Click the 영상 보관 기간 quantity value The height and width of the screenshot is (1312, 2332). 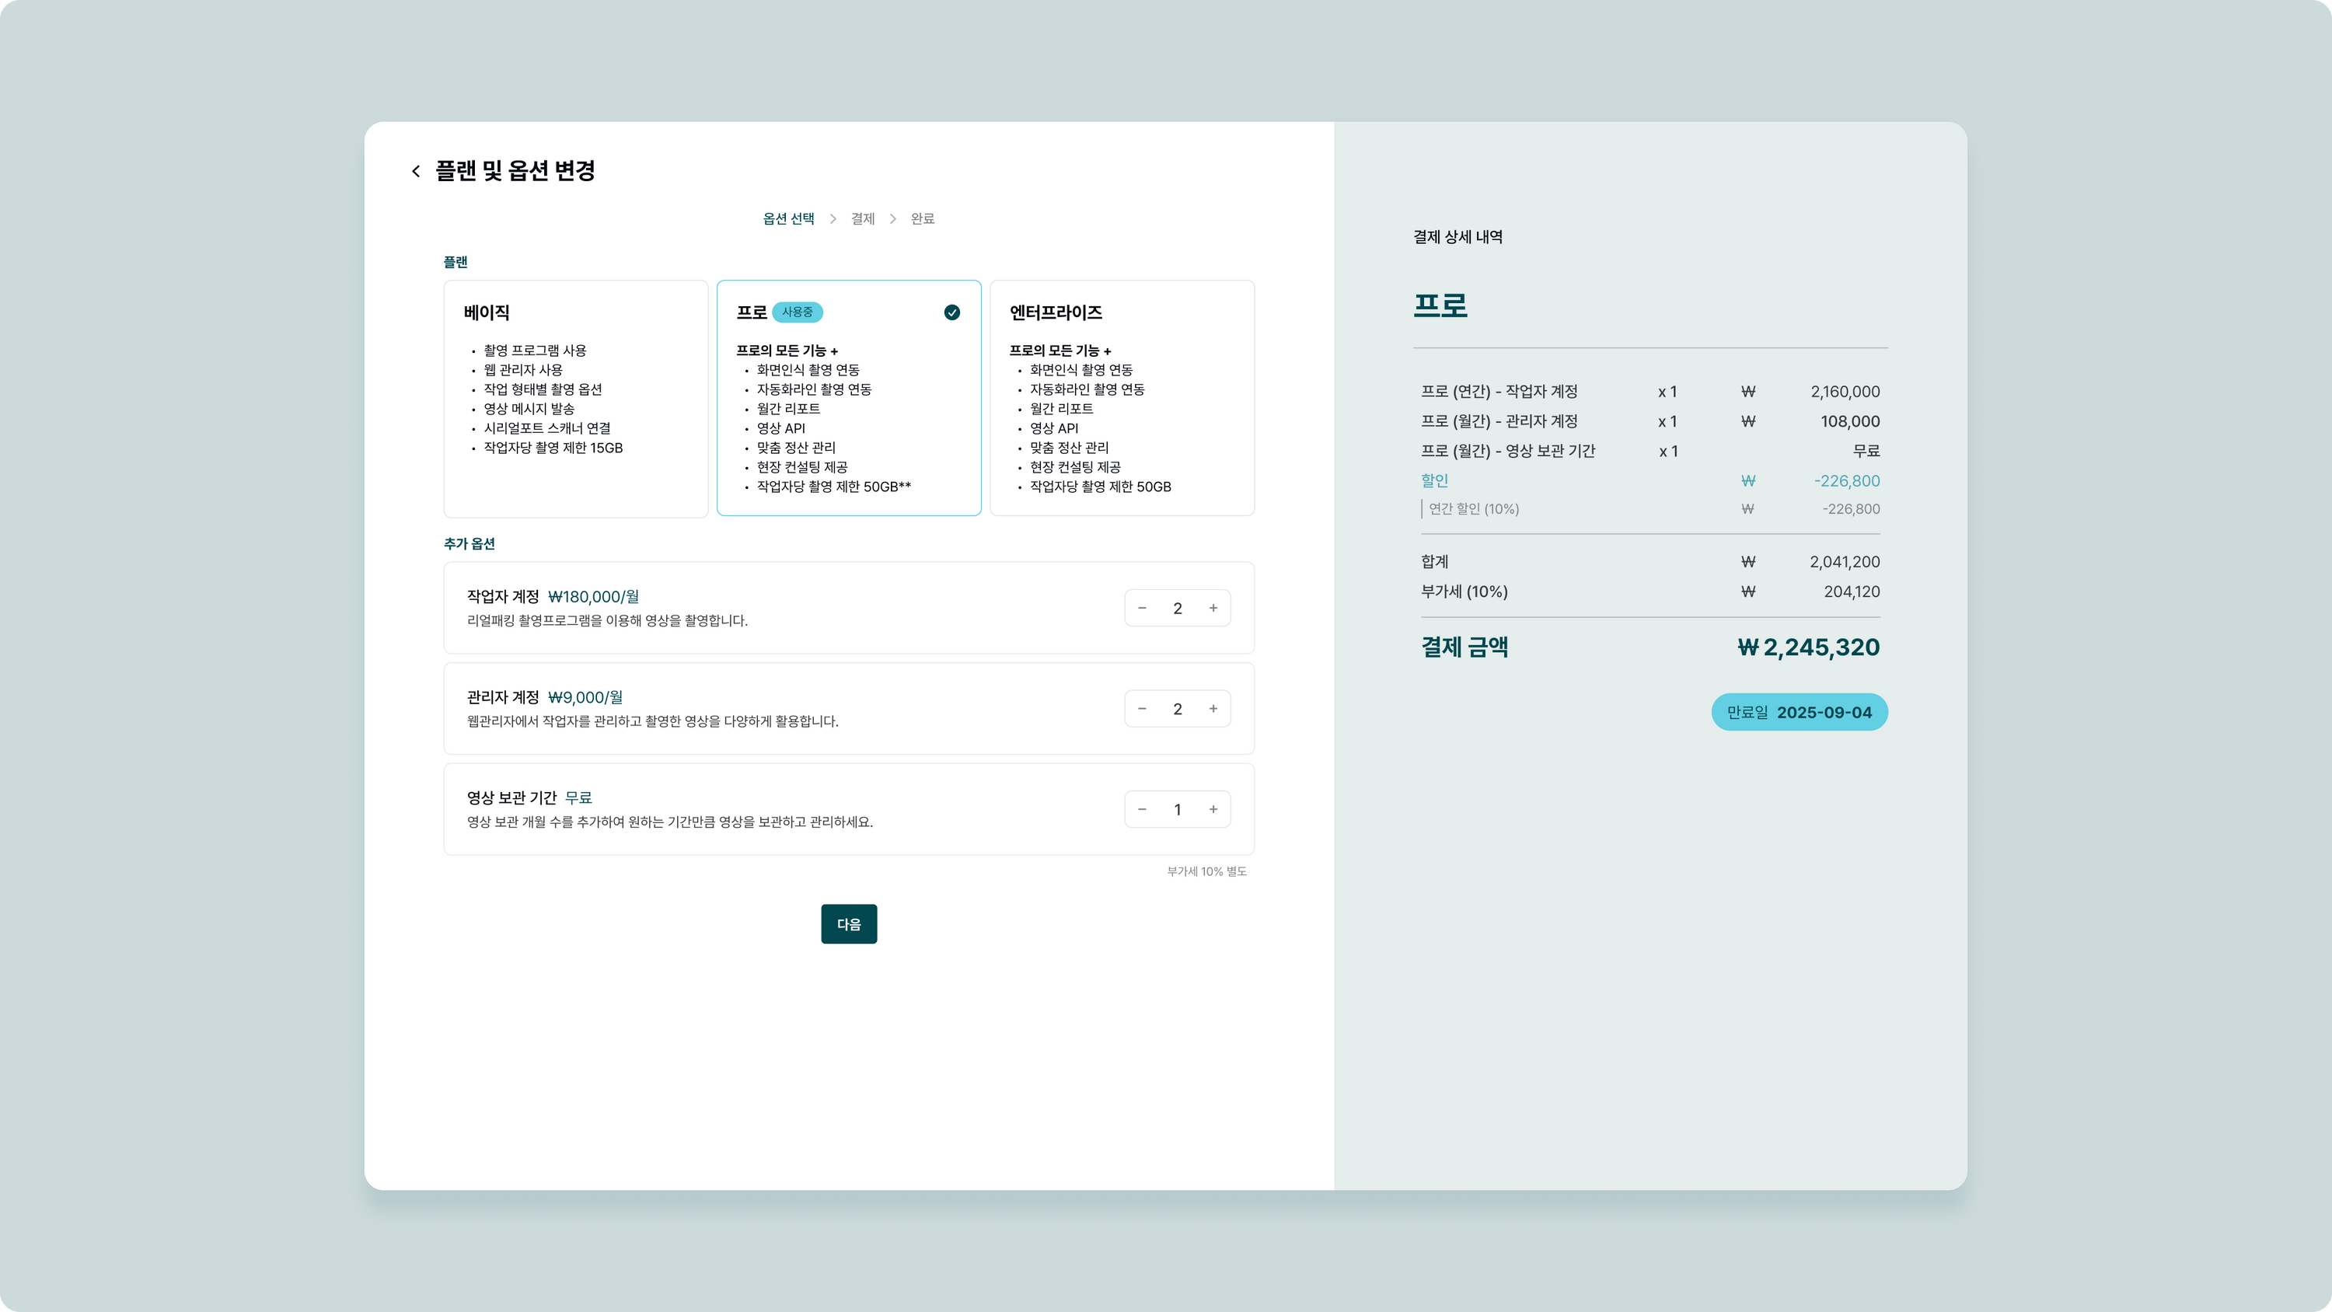tap(1177, 809)
